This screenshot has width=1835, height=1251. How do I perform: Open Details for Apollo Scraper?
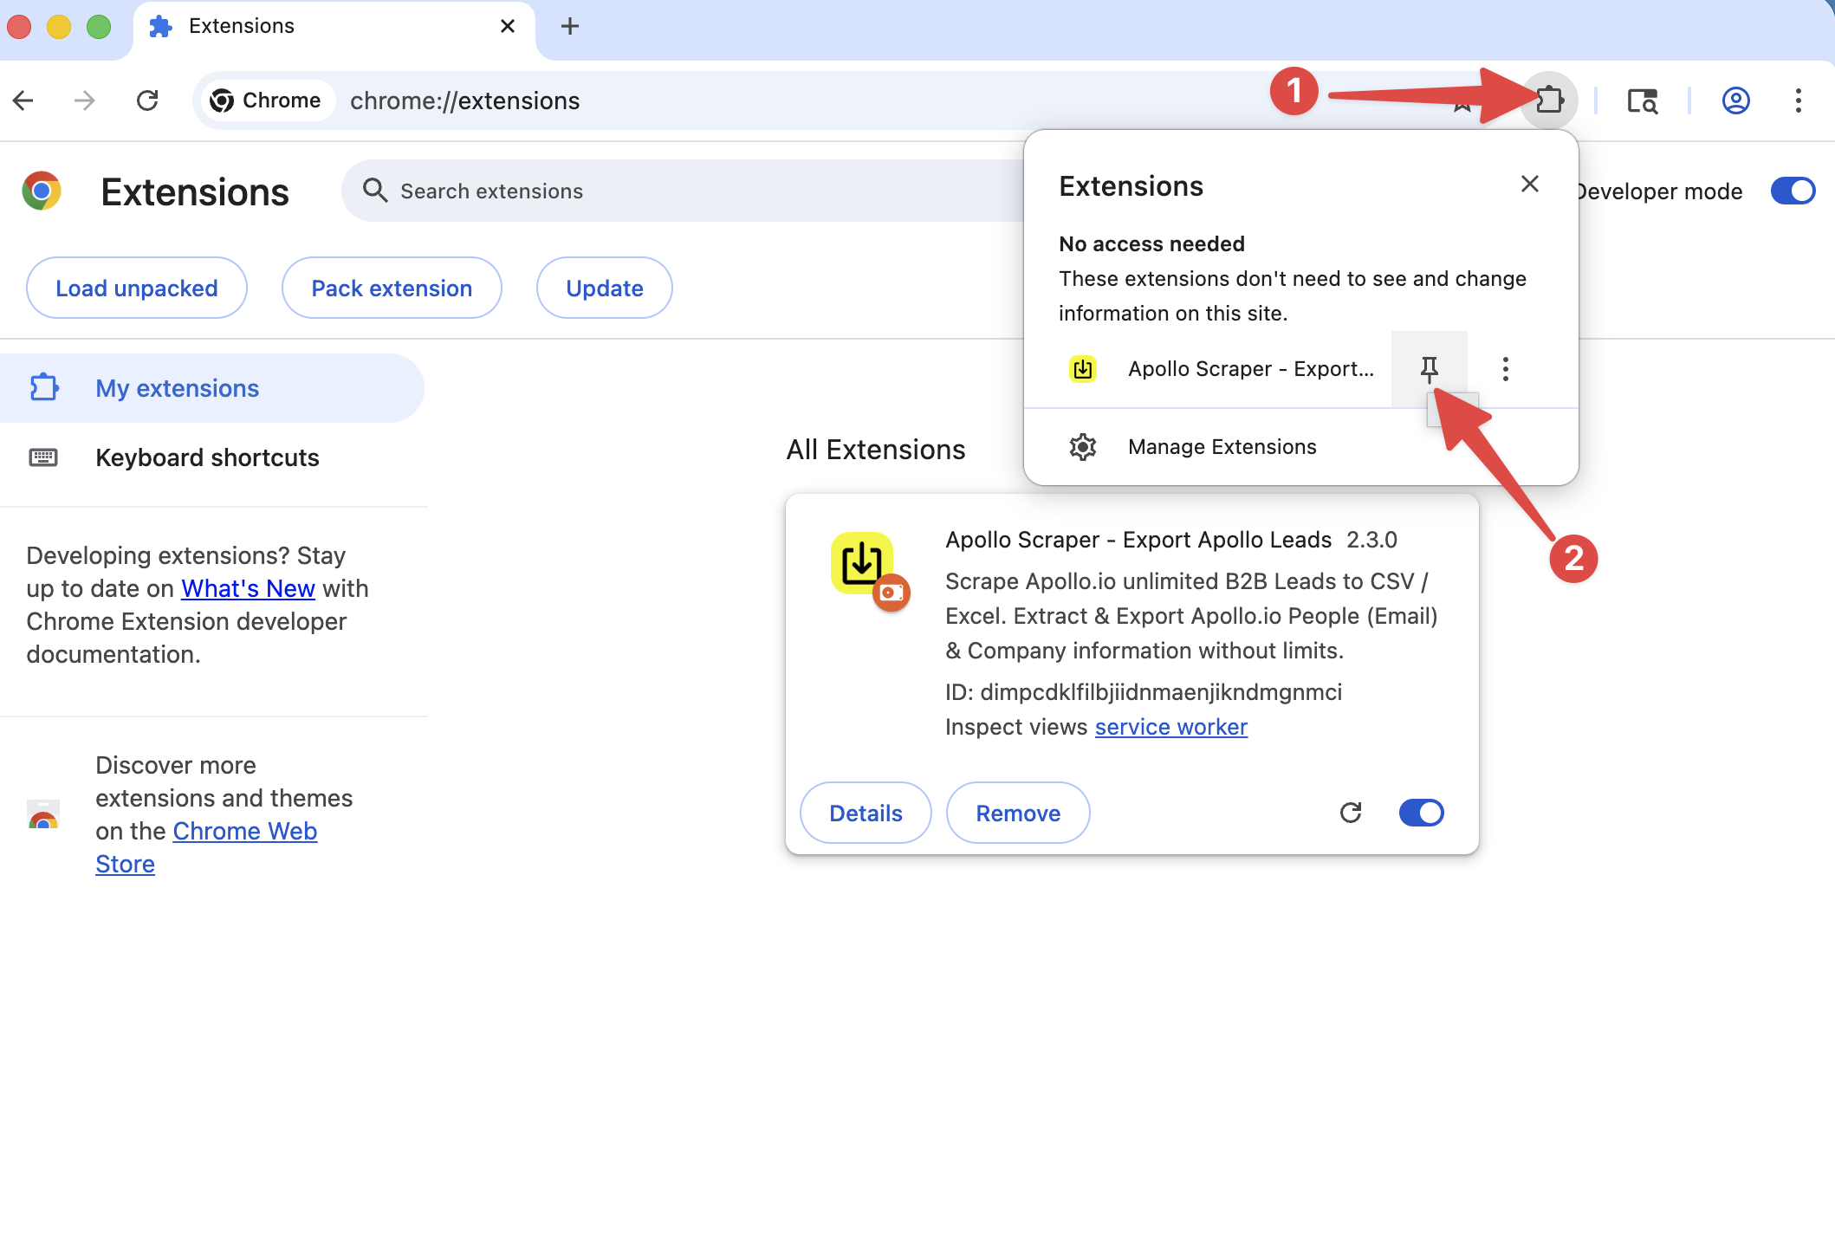click(866, 813)
